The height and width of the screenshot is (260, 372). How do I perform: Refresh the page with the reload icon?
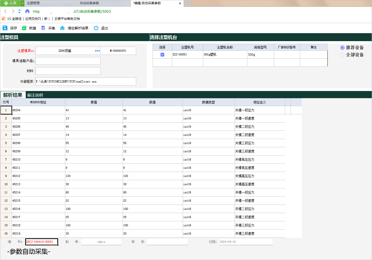tap(20, 11)
